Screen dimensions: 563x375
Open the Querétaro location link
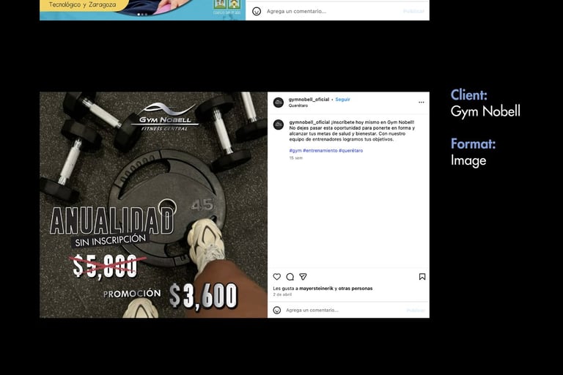click(298, 105)
